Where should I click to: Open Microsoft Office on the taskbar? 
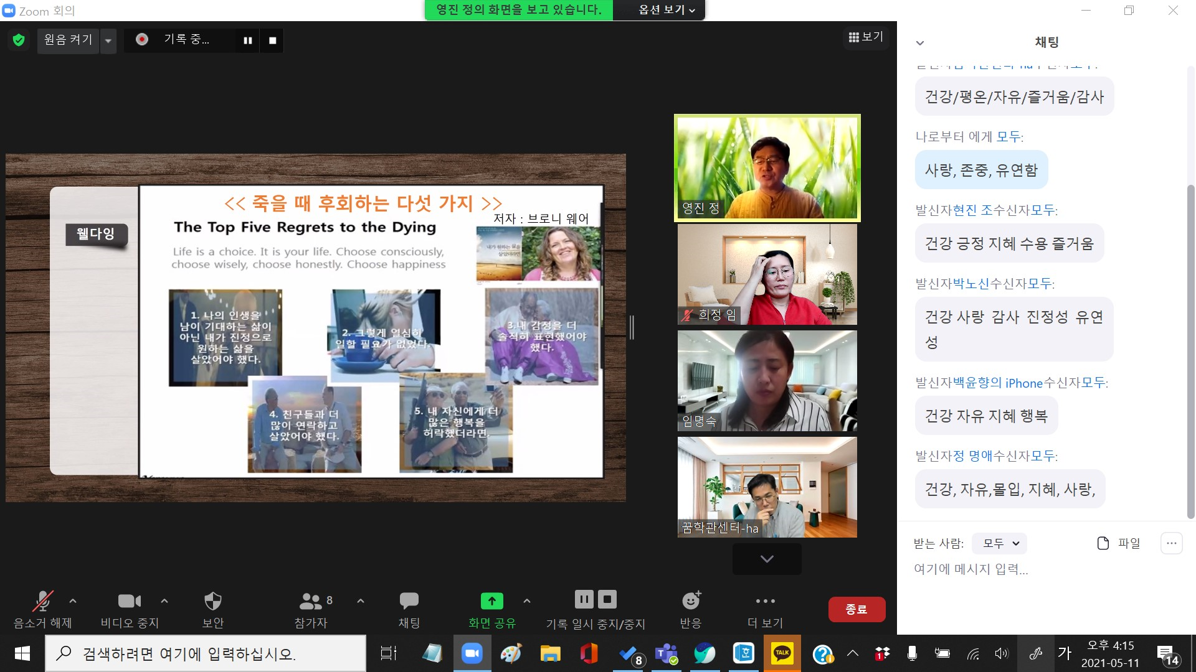589,653
